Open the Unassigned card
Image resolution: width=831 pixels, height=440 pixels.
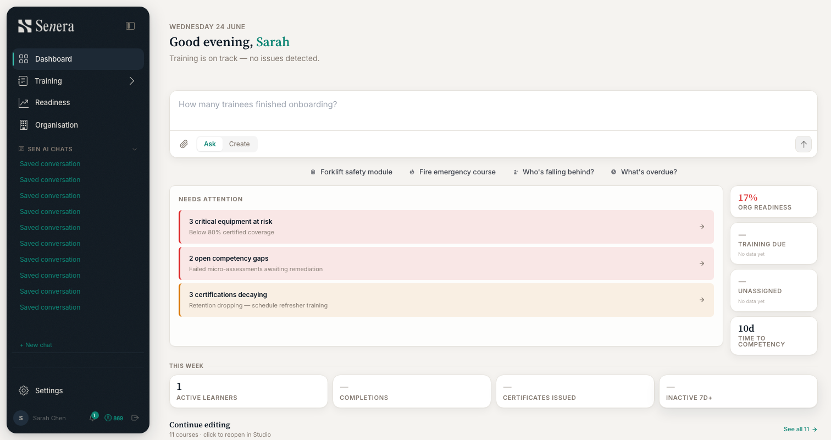coord(774,291)
